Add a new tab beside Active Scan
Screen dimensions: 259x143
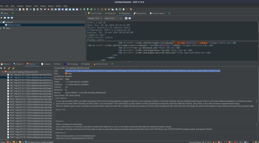point(112,64)
